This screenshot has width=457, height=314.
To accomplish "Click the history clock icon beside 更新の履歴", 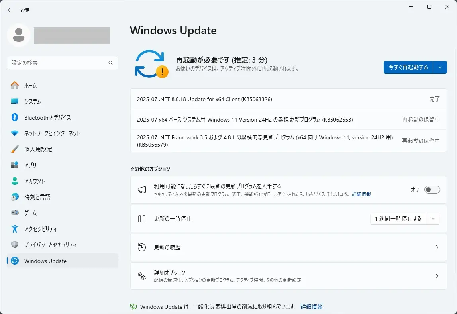I will click(x=142, y=247).
